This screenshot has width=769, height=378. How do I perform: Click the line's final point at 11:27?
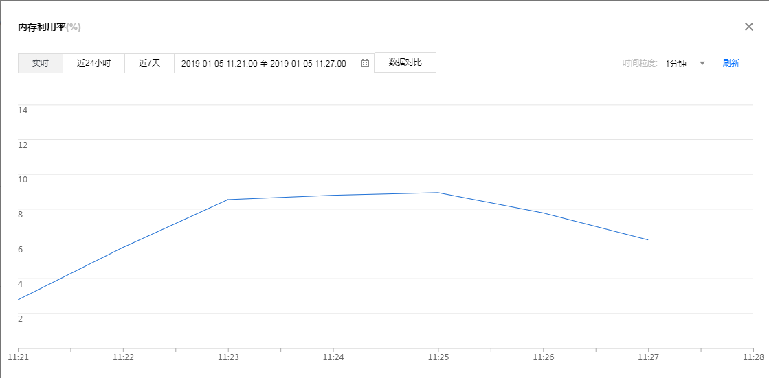coord(648,240)
